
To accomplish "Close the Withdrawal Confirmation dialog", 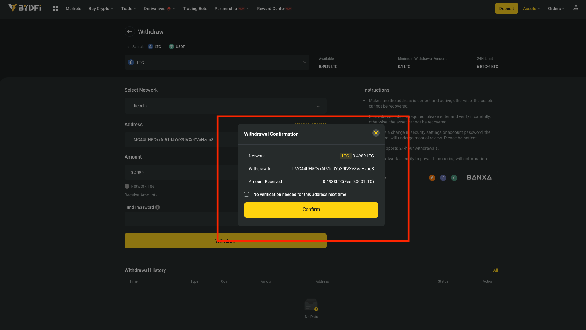I will (x=376, y=133).
